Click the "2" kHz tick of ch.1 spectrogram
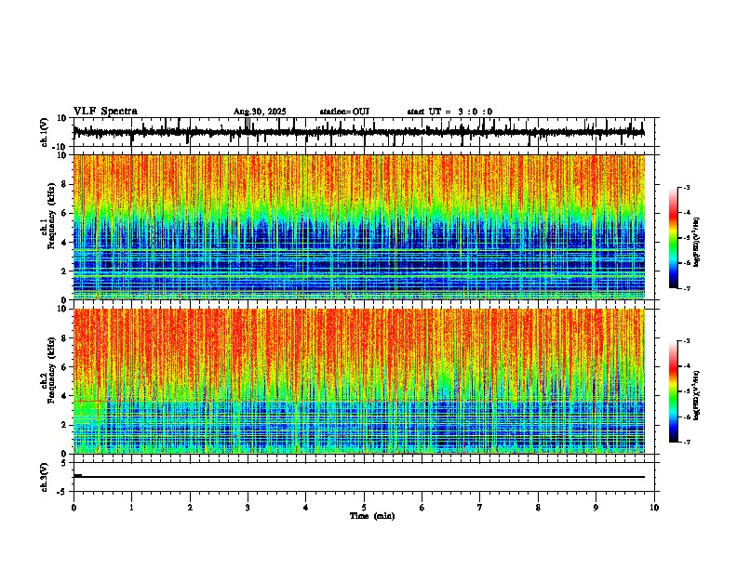This screenshot has height=569, width=737. click(x=64, y=271)
